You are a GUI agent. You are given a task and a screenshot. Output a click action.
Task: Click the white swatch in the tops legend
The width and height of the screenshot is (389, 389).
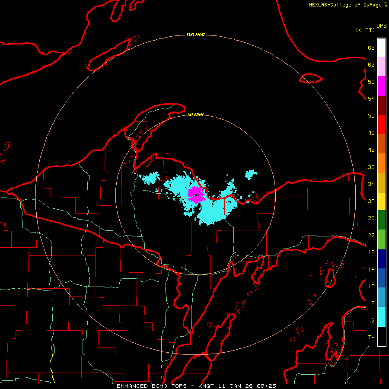382,48
